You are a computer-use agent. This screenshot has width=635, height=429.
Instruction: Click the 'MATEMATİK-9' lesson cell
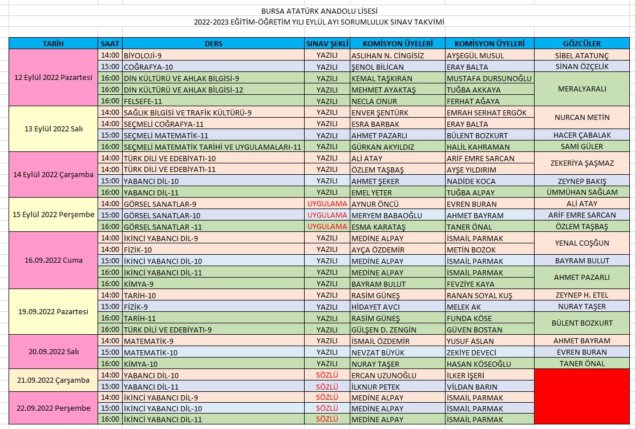click(x=213, y=341)
